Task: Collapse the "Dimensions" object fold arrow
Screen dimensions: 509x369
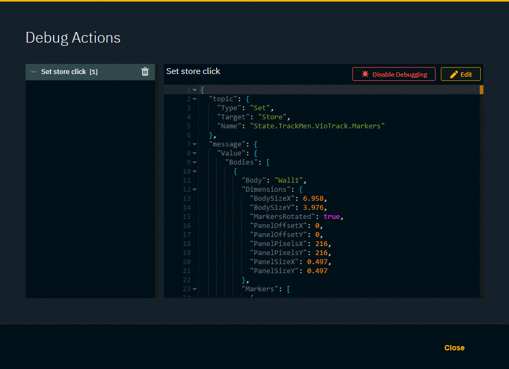Action: click(194, 189)
